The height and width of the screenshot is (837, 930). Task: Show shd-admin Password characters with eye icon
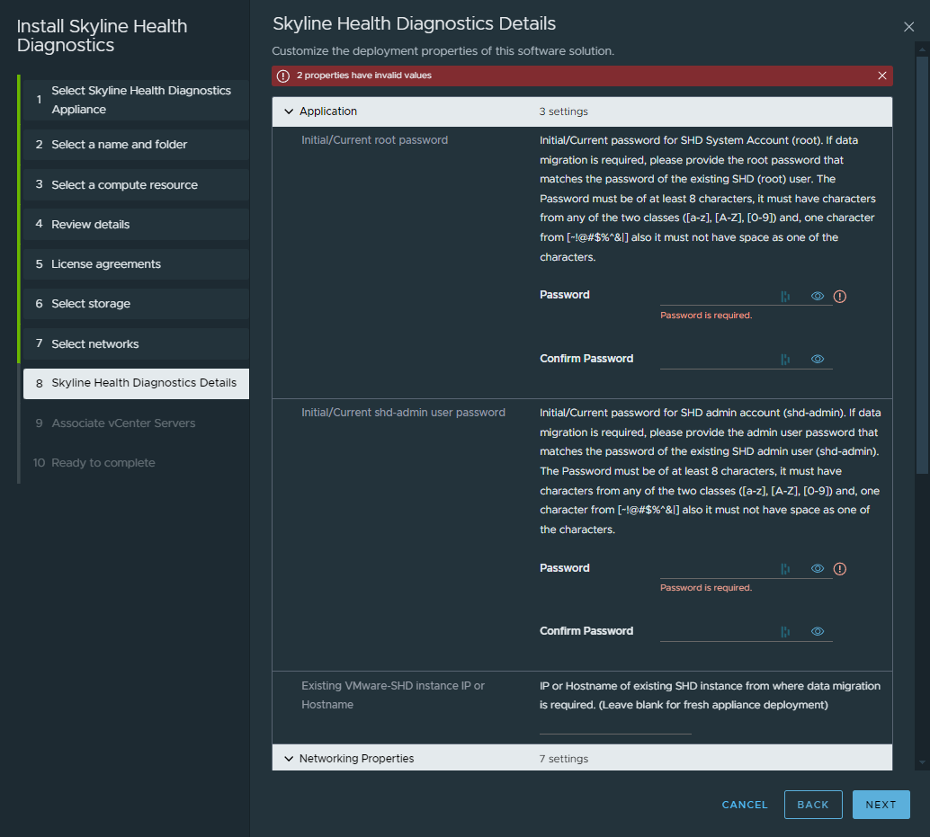click(x=818, y=568)
